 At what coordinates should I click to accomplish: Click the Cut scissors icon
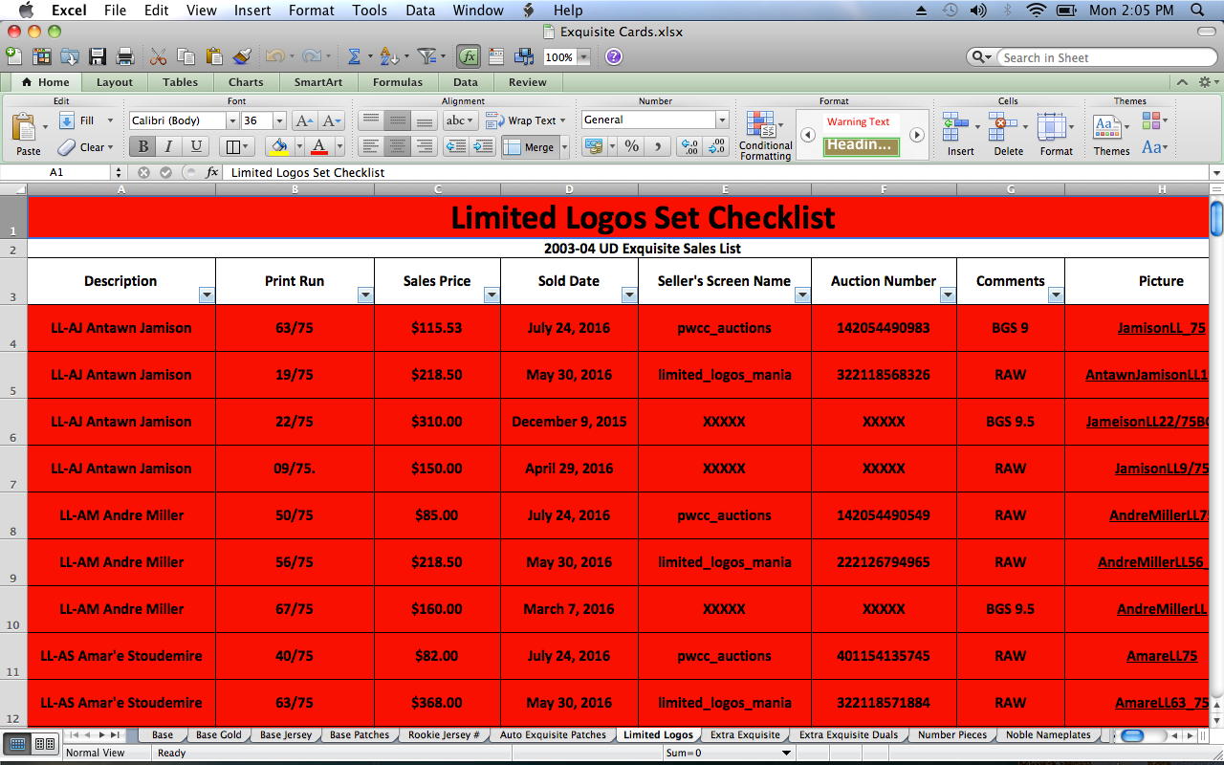(x=159, y=57)
